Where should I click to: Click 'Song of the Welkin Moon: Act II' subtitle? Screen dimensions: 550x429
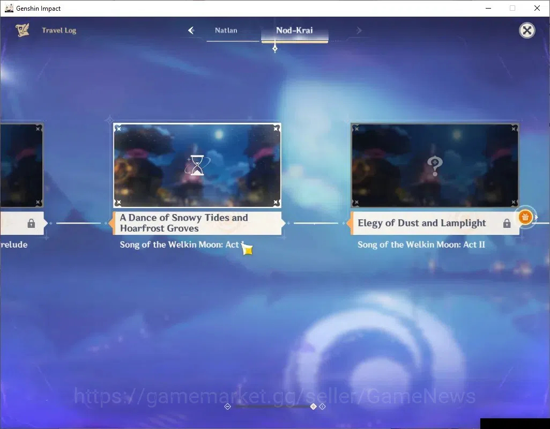[x=421, y=245]
